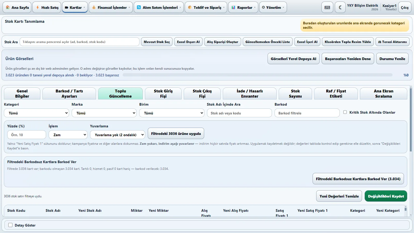Screen dimensions: 414x233
Task: Click the Ana Sayfa home icon
Action: coord(8,8)
